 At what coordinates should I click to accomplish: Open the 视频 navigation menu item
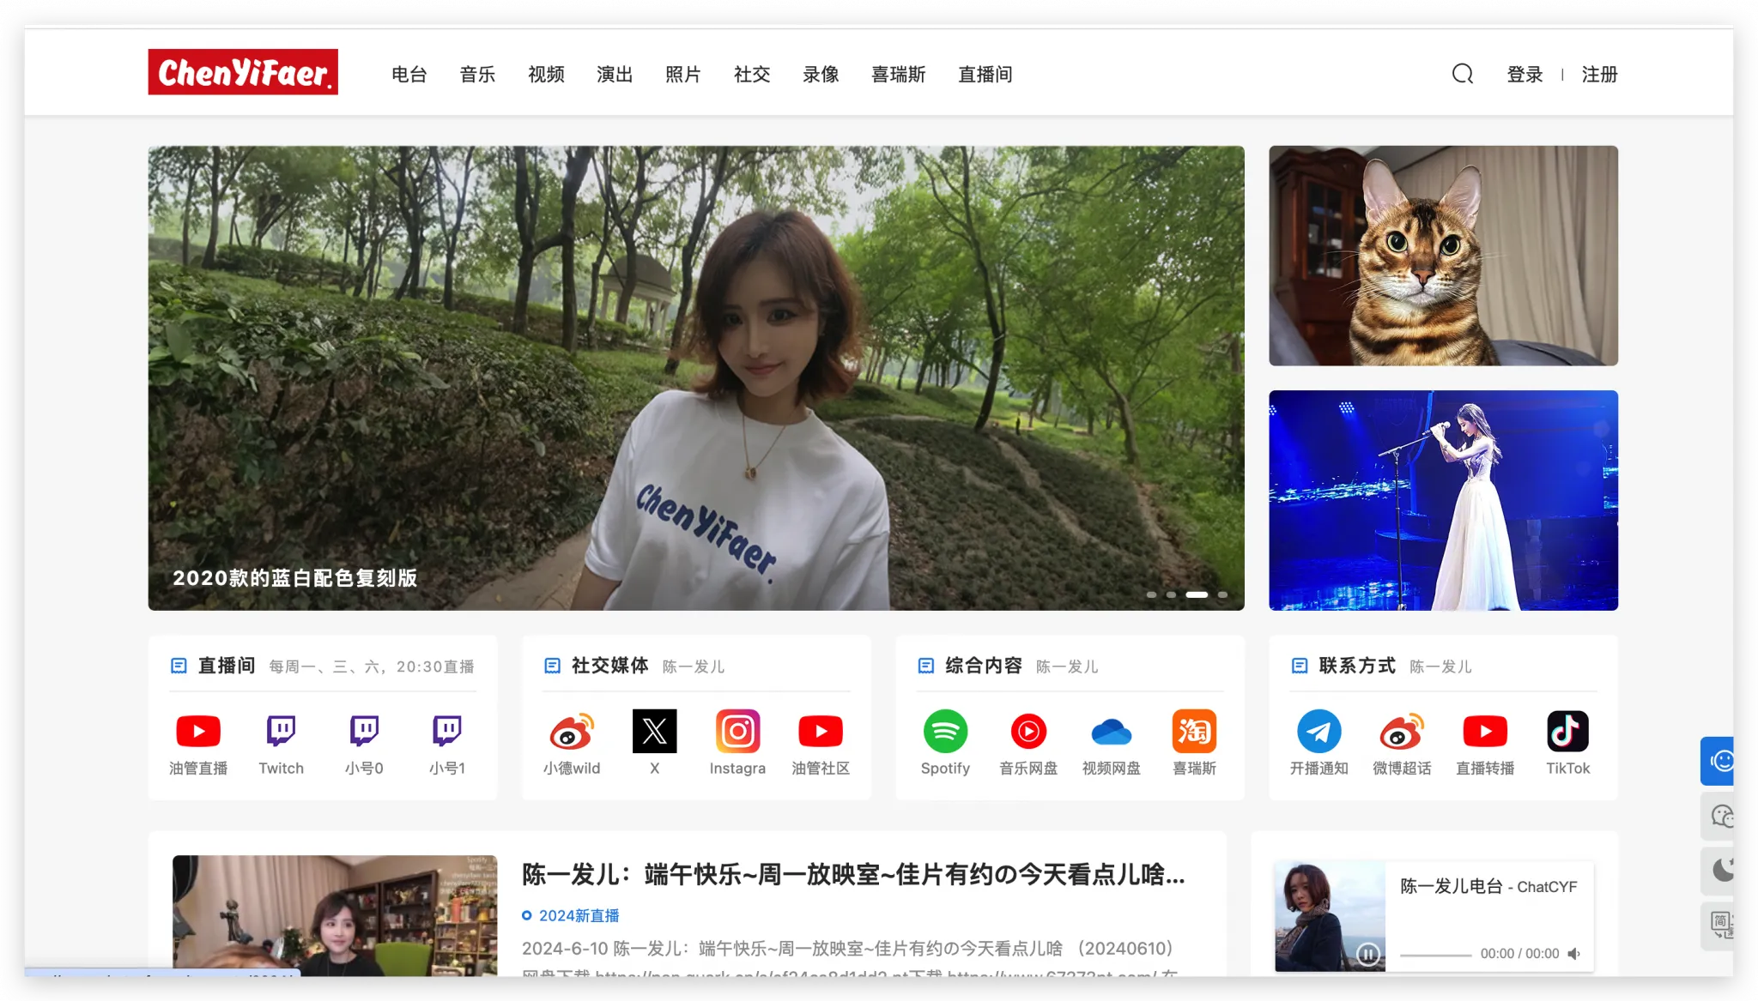point(545,75)
